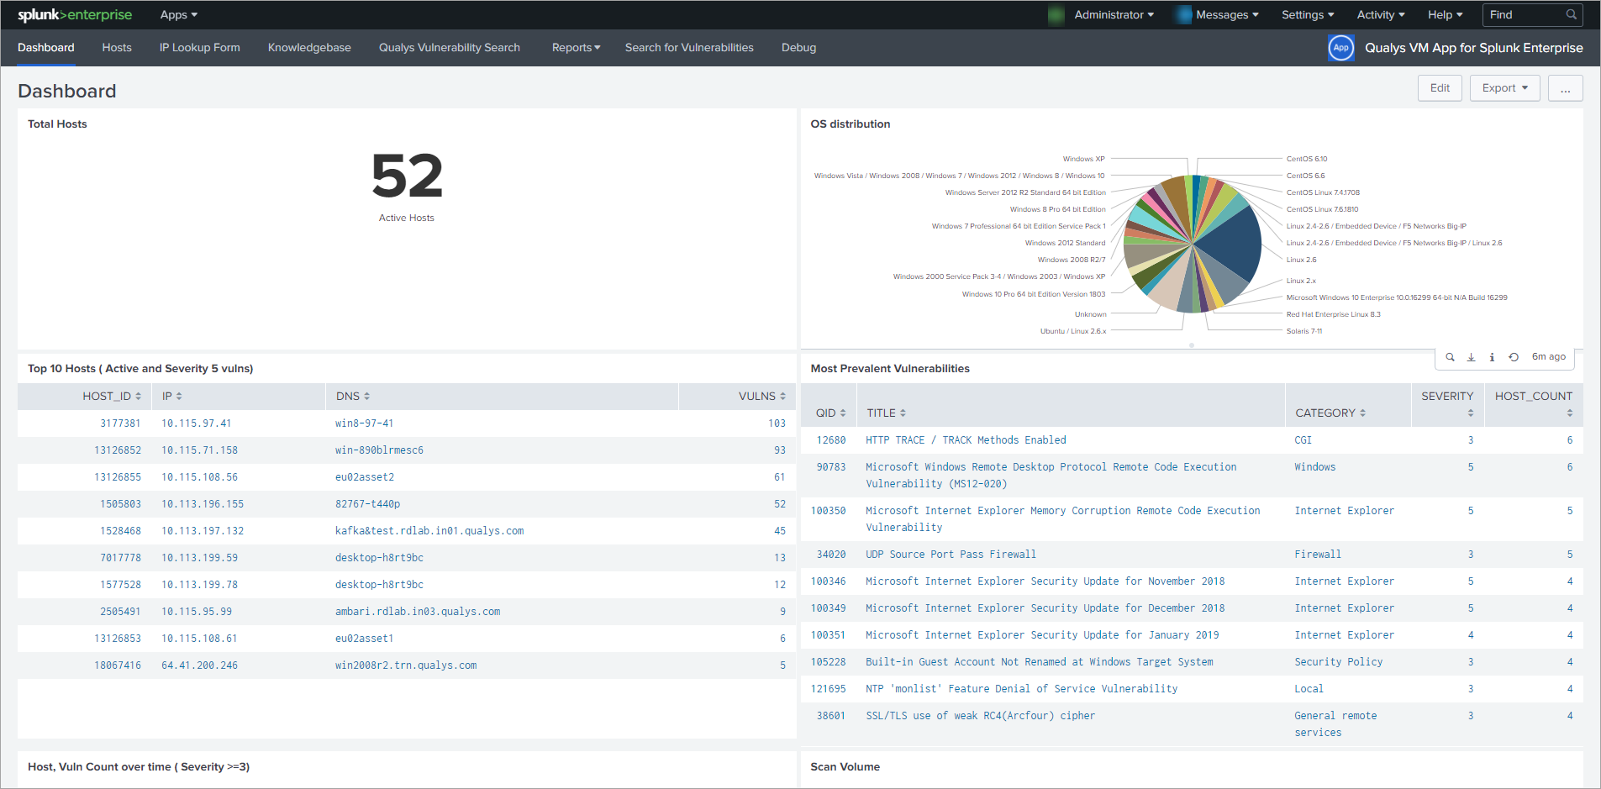
Task: Sort table by VULNS column
Action: [x=761, y=397]
